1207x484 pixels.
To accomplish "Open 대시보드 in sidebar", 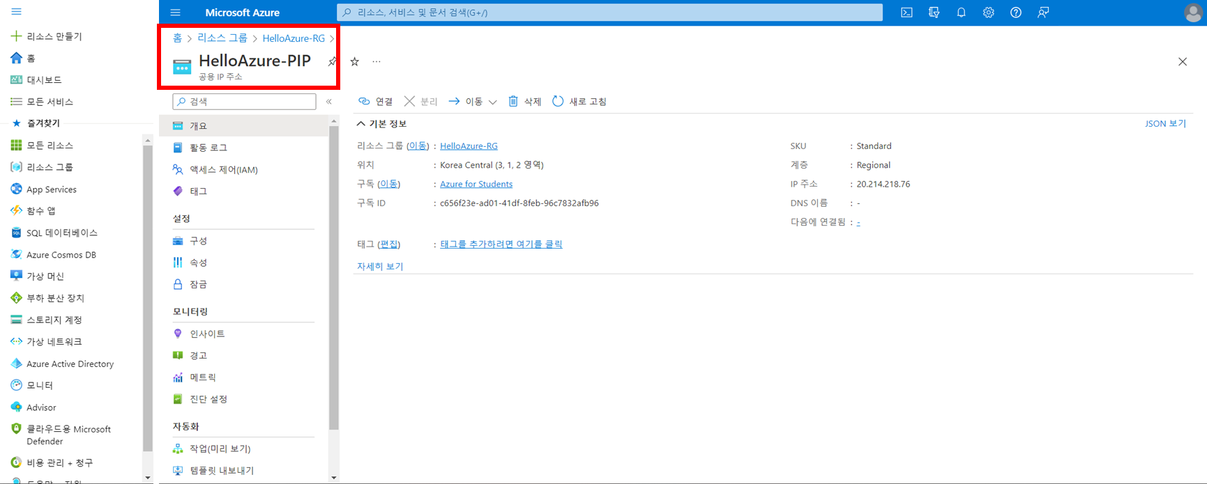I will pyautogui.click(x=36, y=79).
